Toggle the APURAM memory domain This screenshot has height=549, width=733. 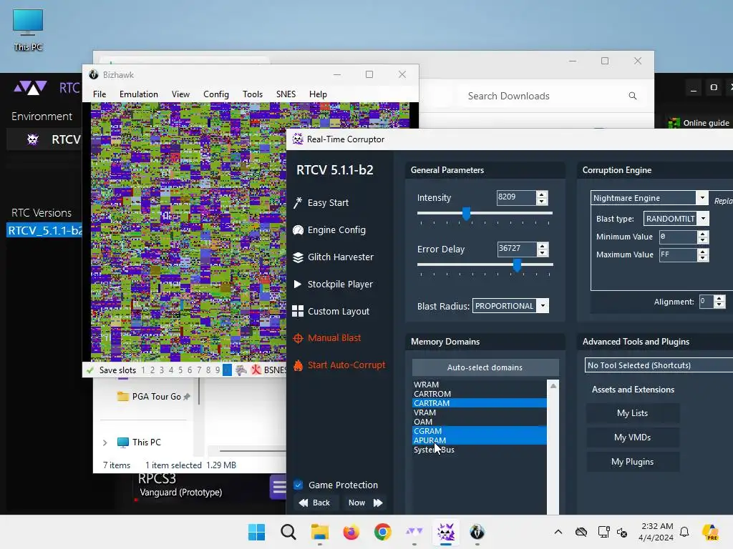click(x=479, y=440)
